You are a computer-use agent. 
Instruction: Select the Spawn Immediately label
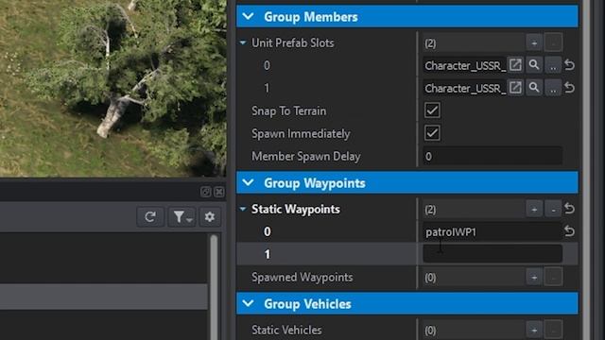coord(301,134)
